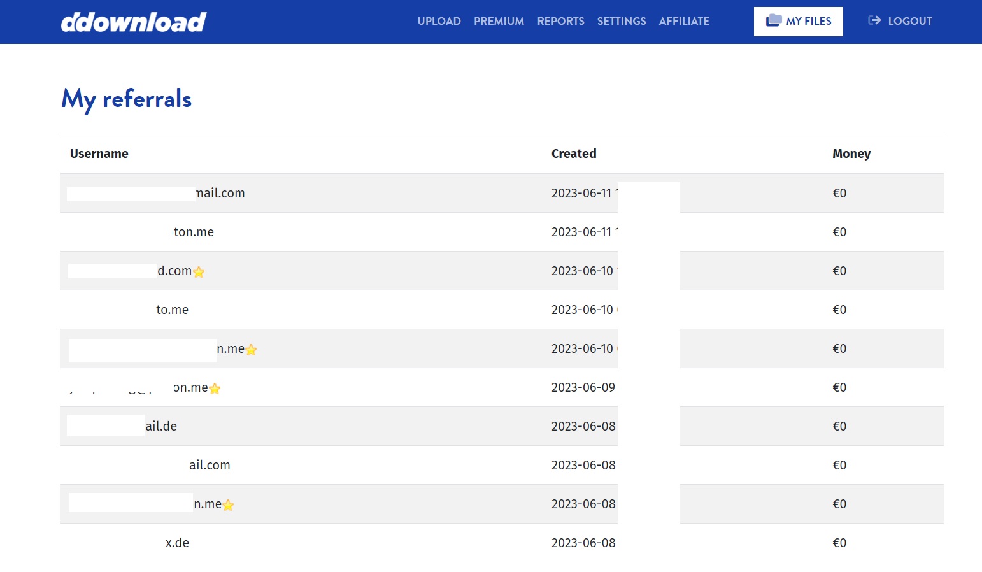Click the star next to d.com username
This screenshot has height=572, width=982.
pyautogui.click(x=199, y=272)
